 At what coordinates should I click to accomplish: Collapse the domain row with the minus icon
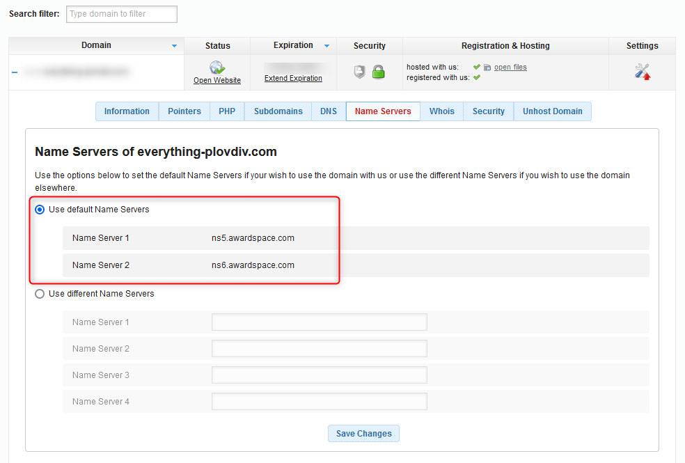point(14,72)
